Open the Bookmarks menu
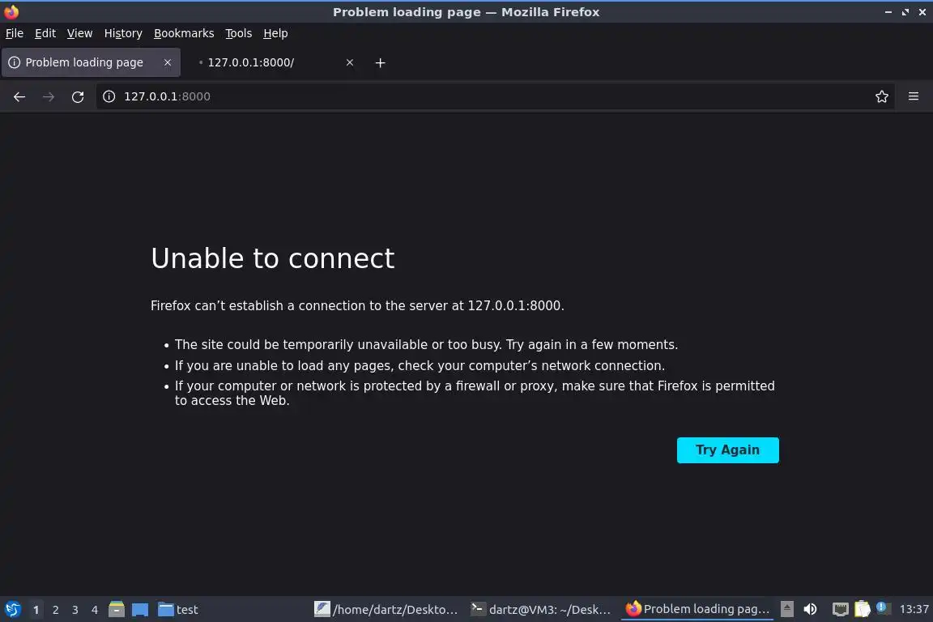This screenshot has width=933, height=622. click(184, 33)
